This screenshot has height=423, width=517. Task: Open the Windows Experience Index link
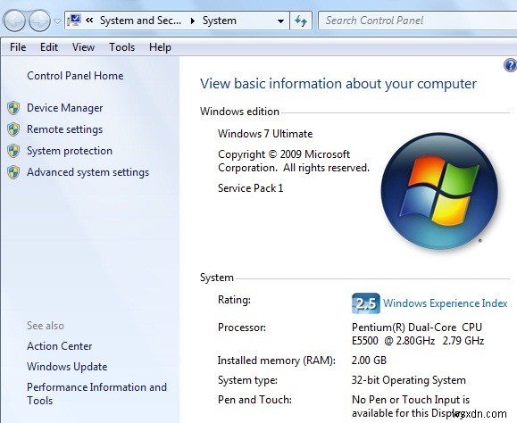point(446,303)
